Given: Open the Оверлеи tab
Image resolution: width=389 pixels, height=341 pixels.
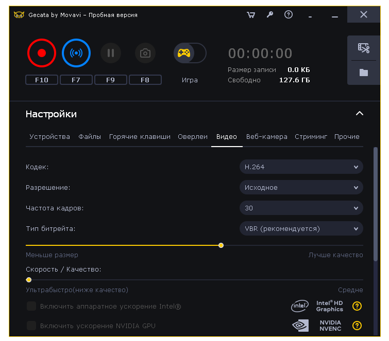Looking at the screenshot, I should (x=193, y=137).
